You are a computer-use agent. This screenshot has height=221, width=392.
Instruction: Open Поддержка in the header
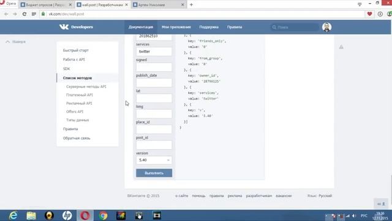pyautogui.click(x=209, y=27)
